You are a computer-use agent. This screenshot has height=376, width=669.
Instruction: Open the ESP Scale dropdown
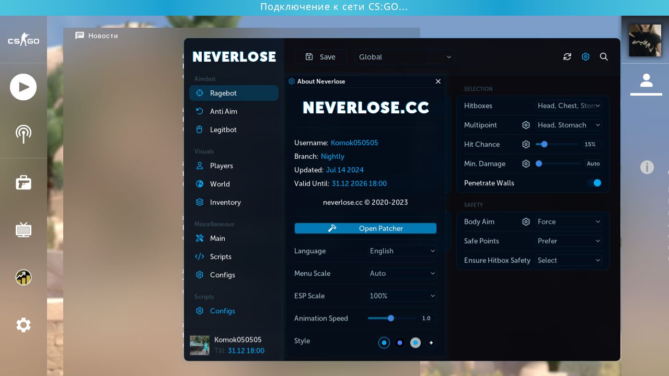coord(402,296)
